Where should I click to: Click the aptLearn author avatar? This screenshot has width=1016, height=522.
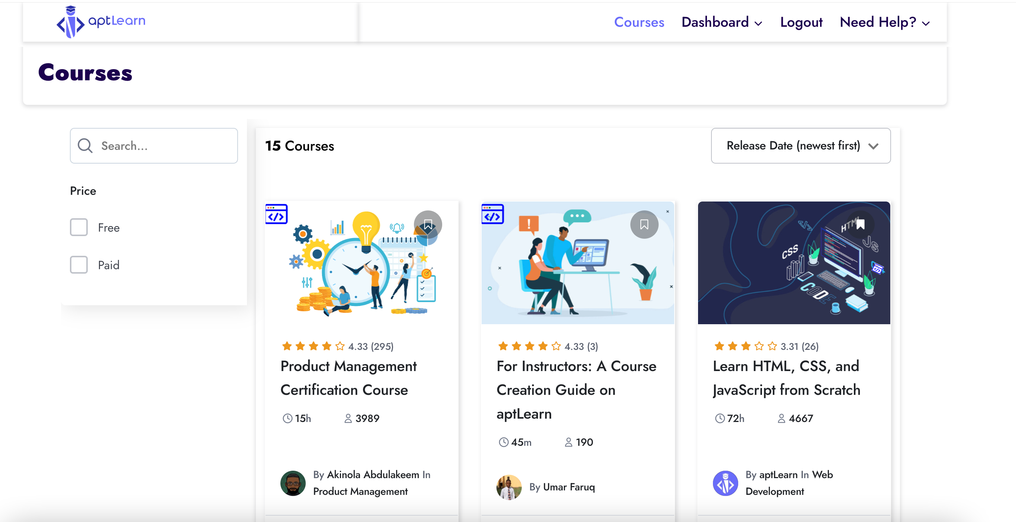pos(725,483)
